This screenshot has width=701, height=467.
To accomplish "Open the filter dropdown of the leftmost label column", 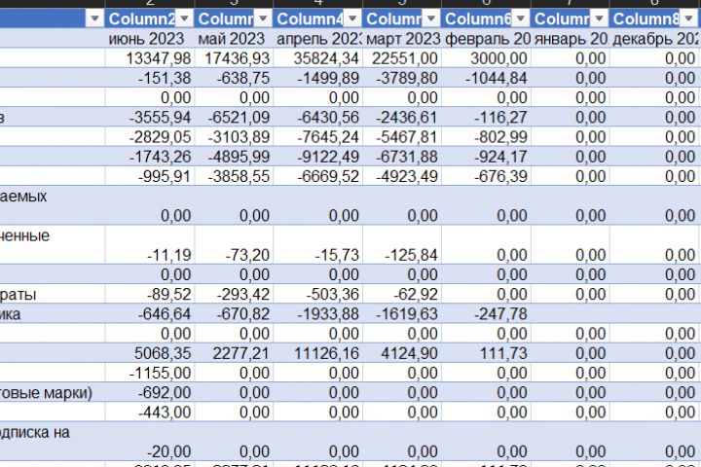I will point(94,18).
